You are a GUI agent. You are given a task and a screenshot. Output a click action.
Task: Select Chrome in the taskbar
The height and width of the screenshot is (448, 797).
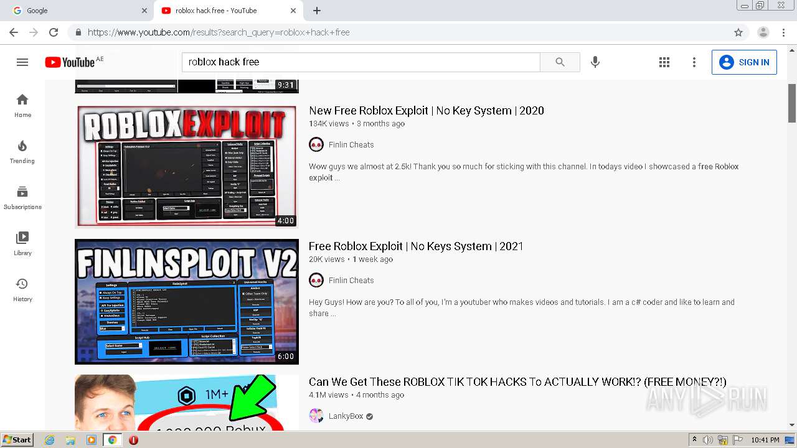pyautogui.click(x=113, y=440)
